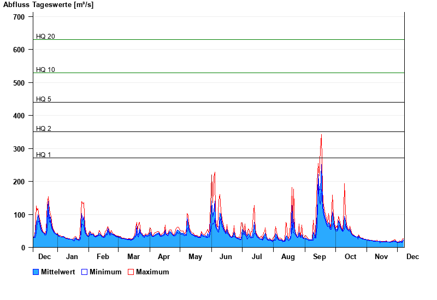The image size is (437, 300).
Task: Select the Mittelwert legend label
Action: (58, 272)
